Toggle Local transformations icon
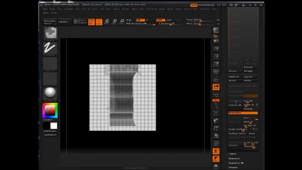The image size is (302, 170). (216, 87)
